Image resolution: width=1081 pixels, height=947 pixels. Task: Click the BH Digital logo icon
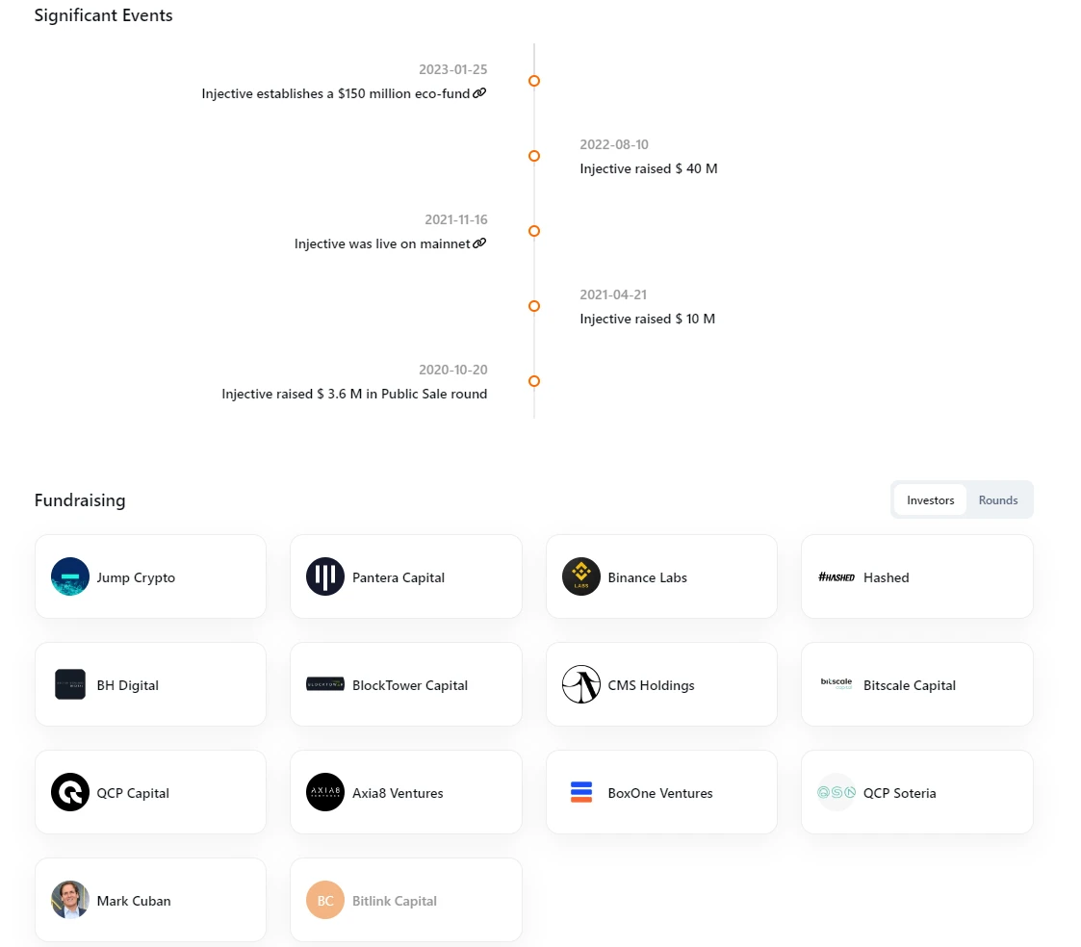[69, 684]
